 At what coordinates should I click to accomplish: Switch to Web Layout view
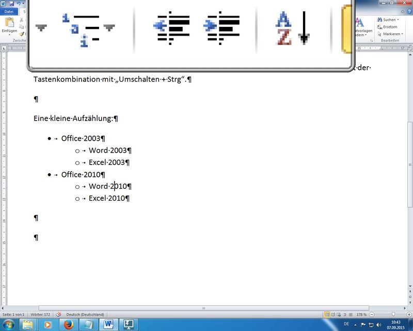tap(339, 314)
